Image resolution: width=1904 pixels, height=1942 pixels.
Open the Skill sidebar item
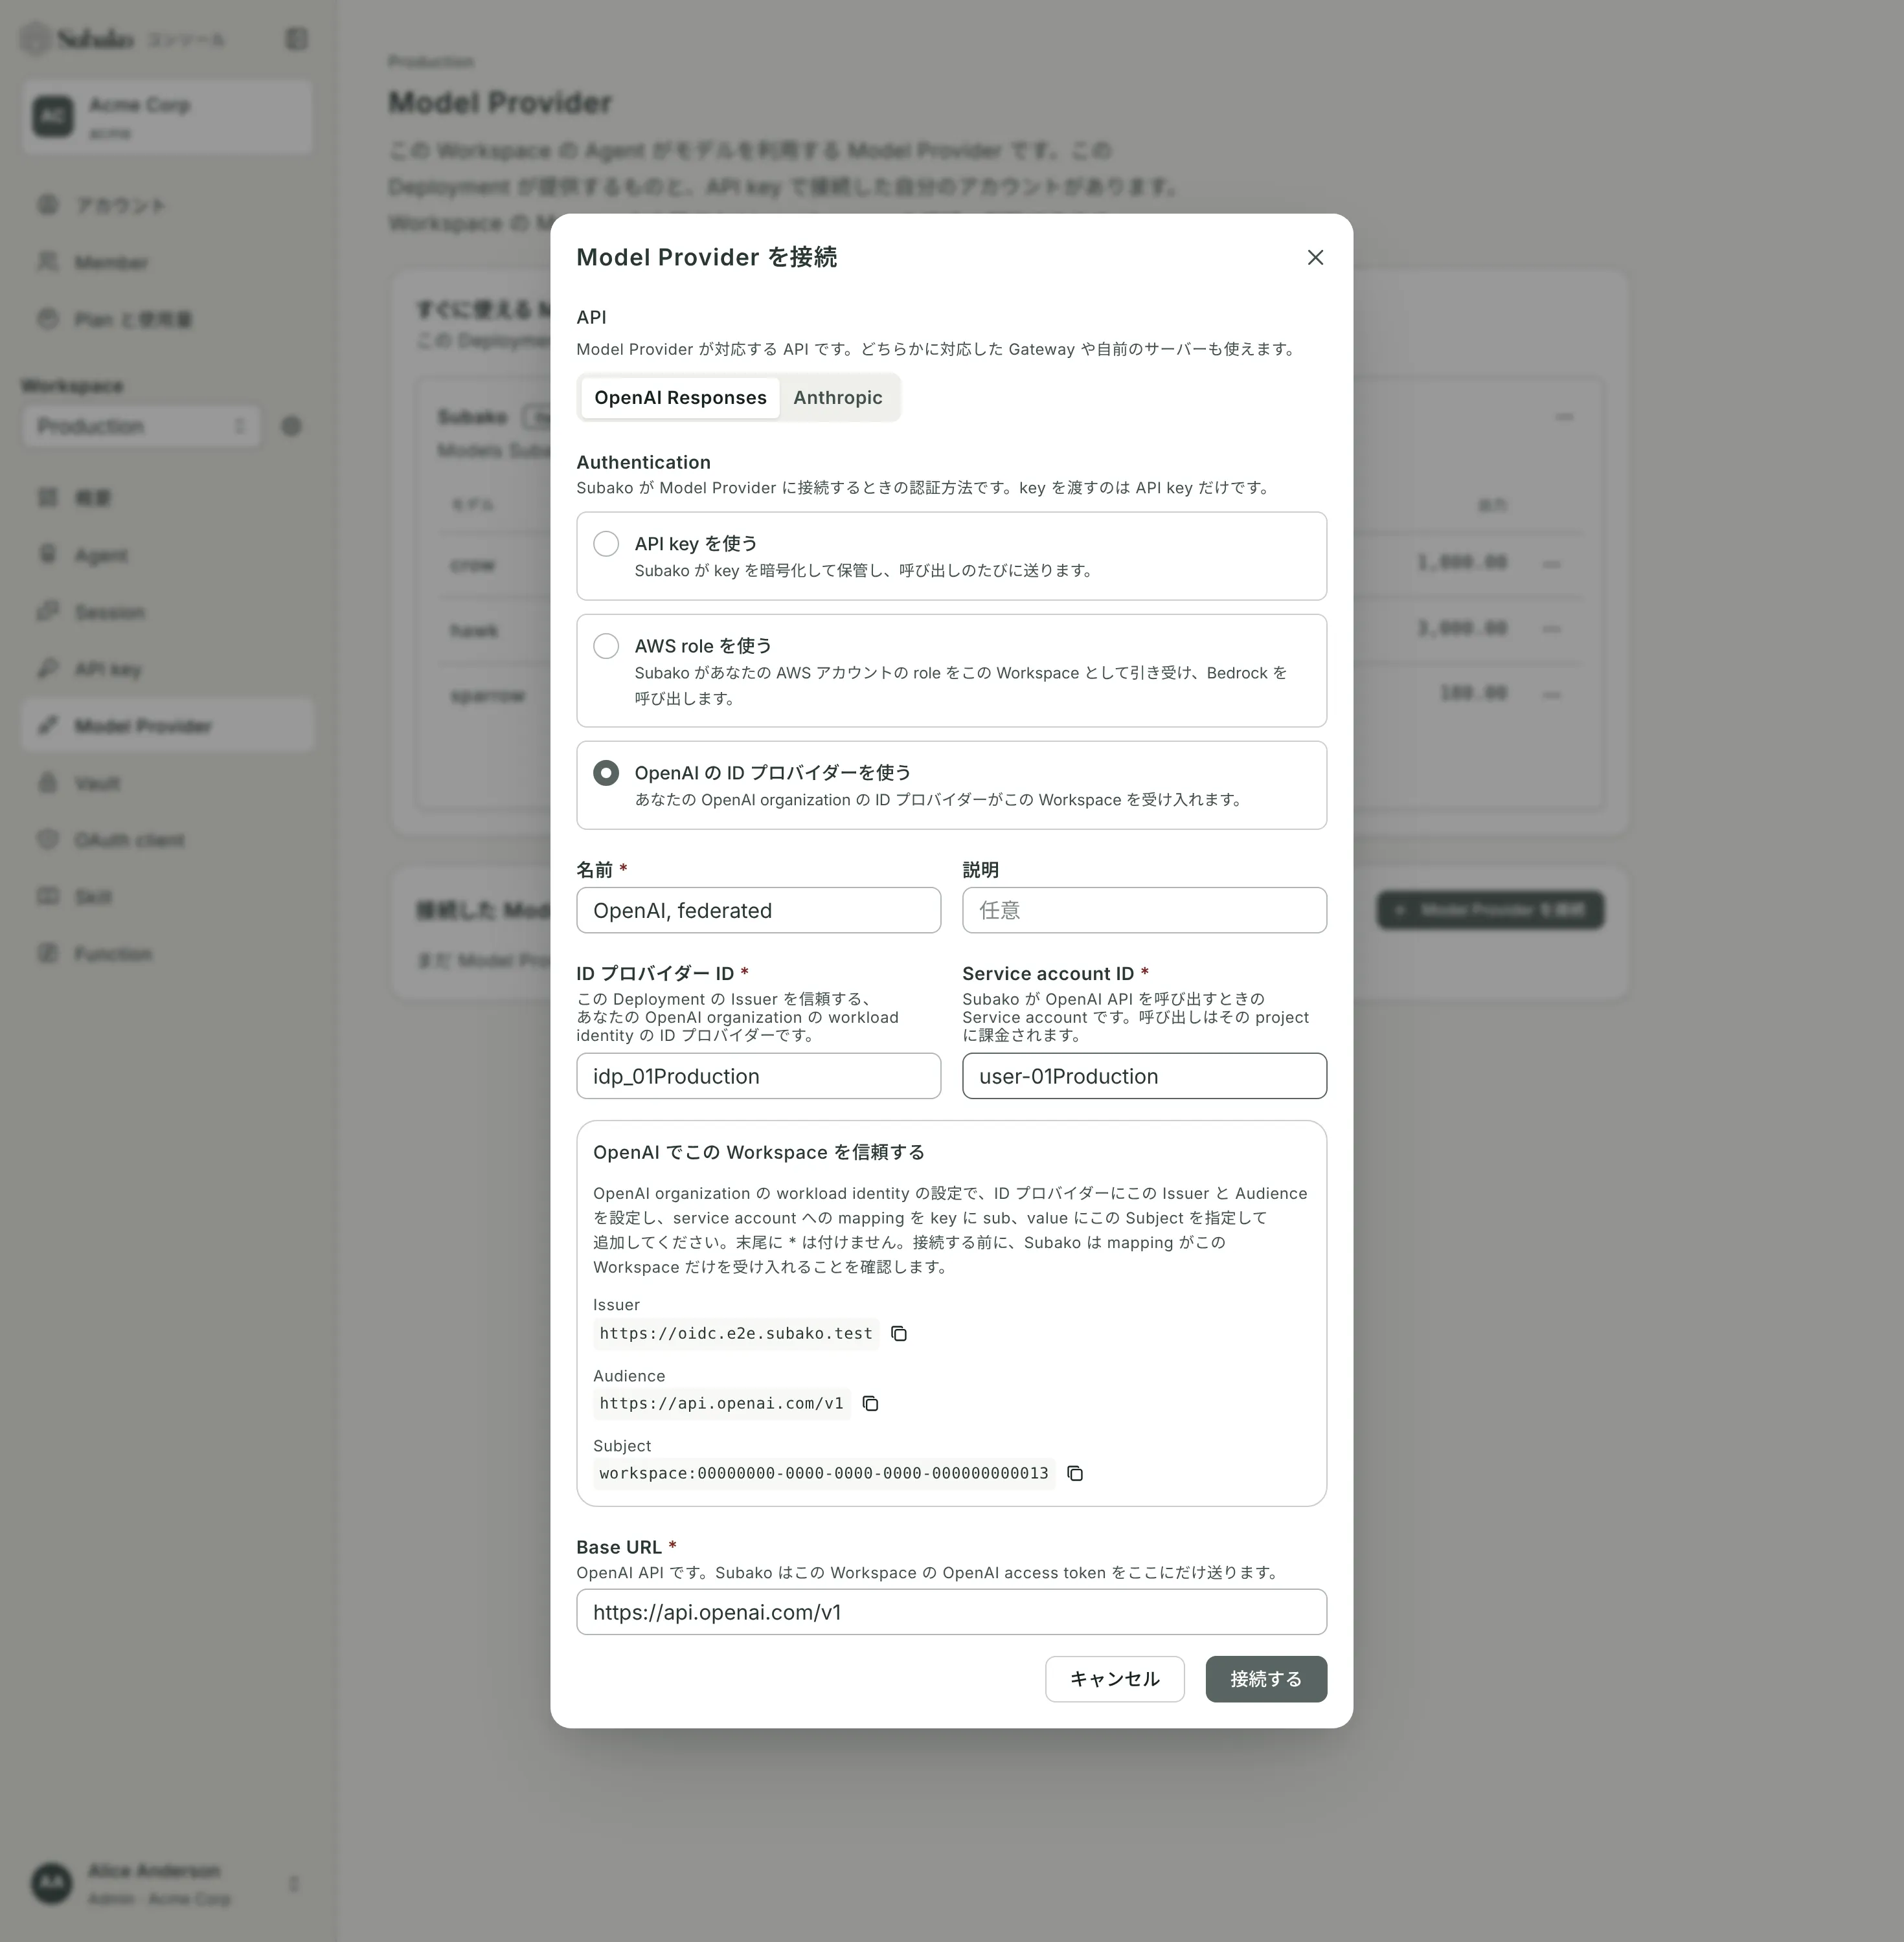click(167, 897)
